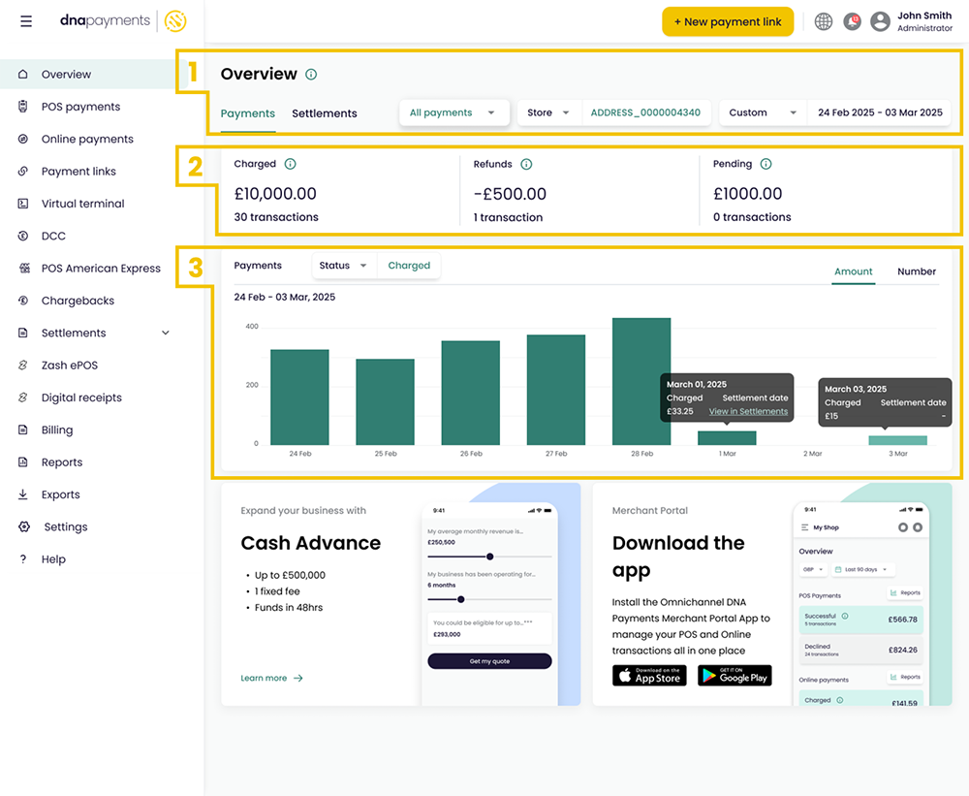Expand the Settlements sidebar submenu

(x=165, y=333)
